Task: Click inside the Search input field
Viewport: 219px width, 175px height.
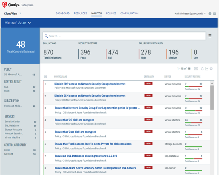Action: click(124, 36)
